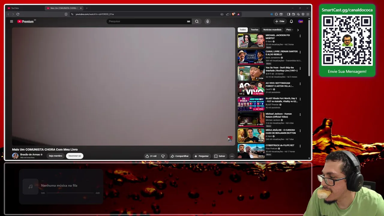Click the Criar create button

[x=280, y=21]
